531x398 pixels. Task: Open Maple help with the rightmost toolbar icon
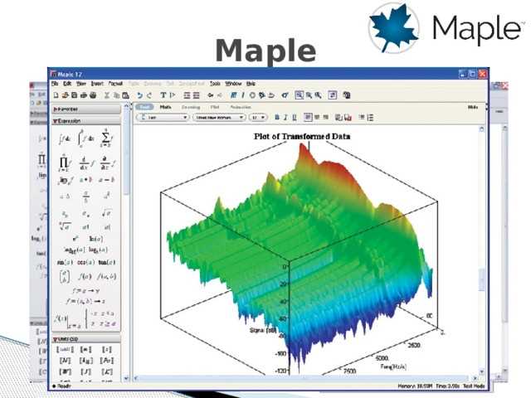coord(347,95)
